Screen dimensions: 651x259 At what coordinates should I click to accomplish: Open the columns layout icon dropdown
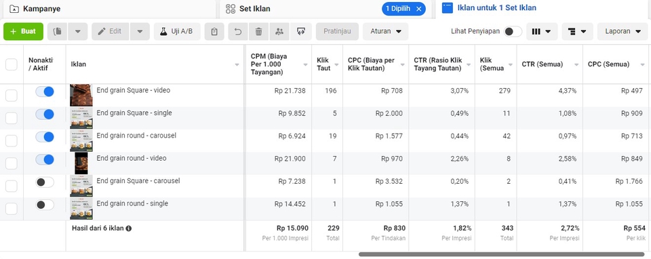click(542, 32)
